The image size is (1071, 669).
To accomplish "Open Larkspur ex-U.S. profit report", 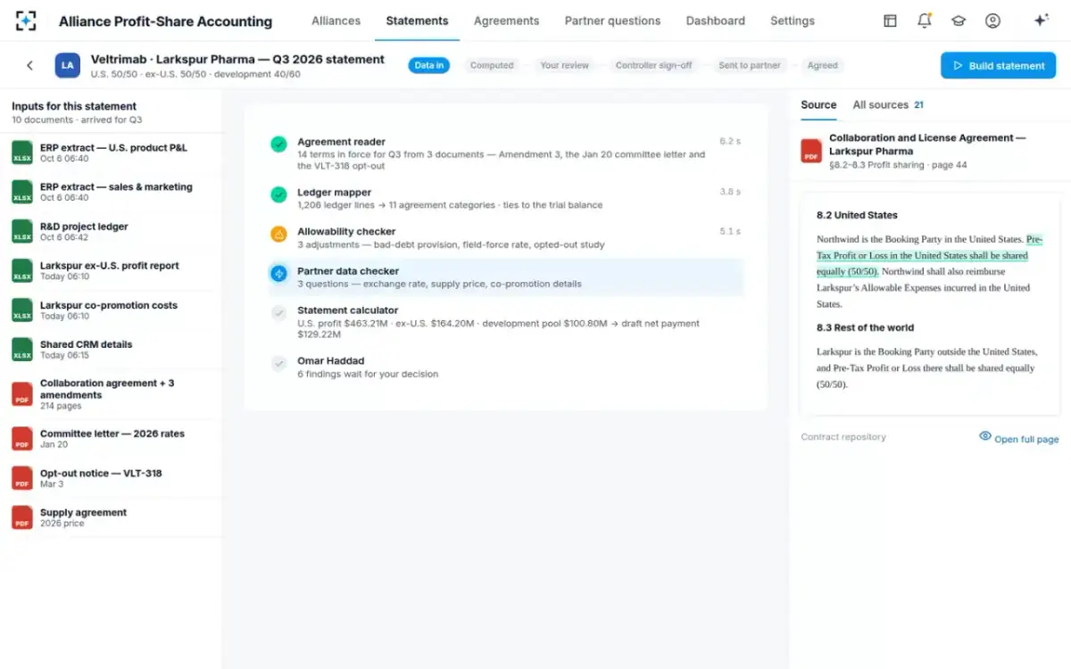I will click(111, 271).
